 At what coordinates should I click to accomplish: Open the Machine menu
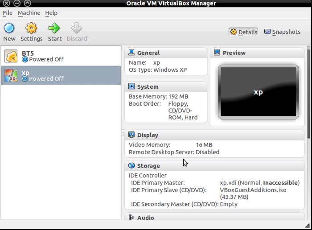[29, 13]
